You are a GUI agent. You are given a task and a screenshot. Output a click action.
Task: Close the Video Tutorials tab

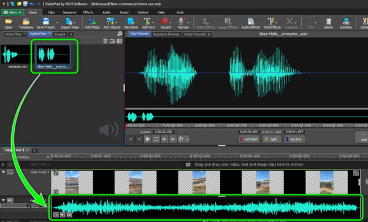209,34
